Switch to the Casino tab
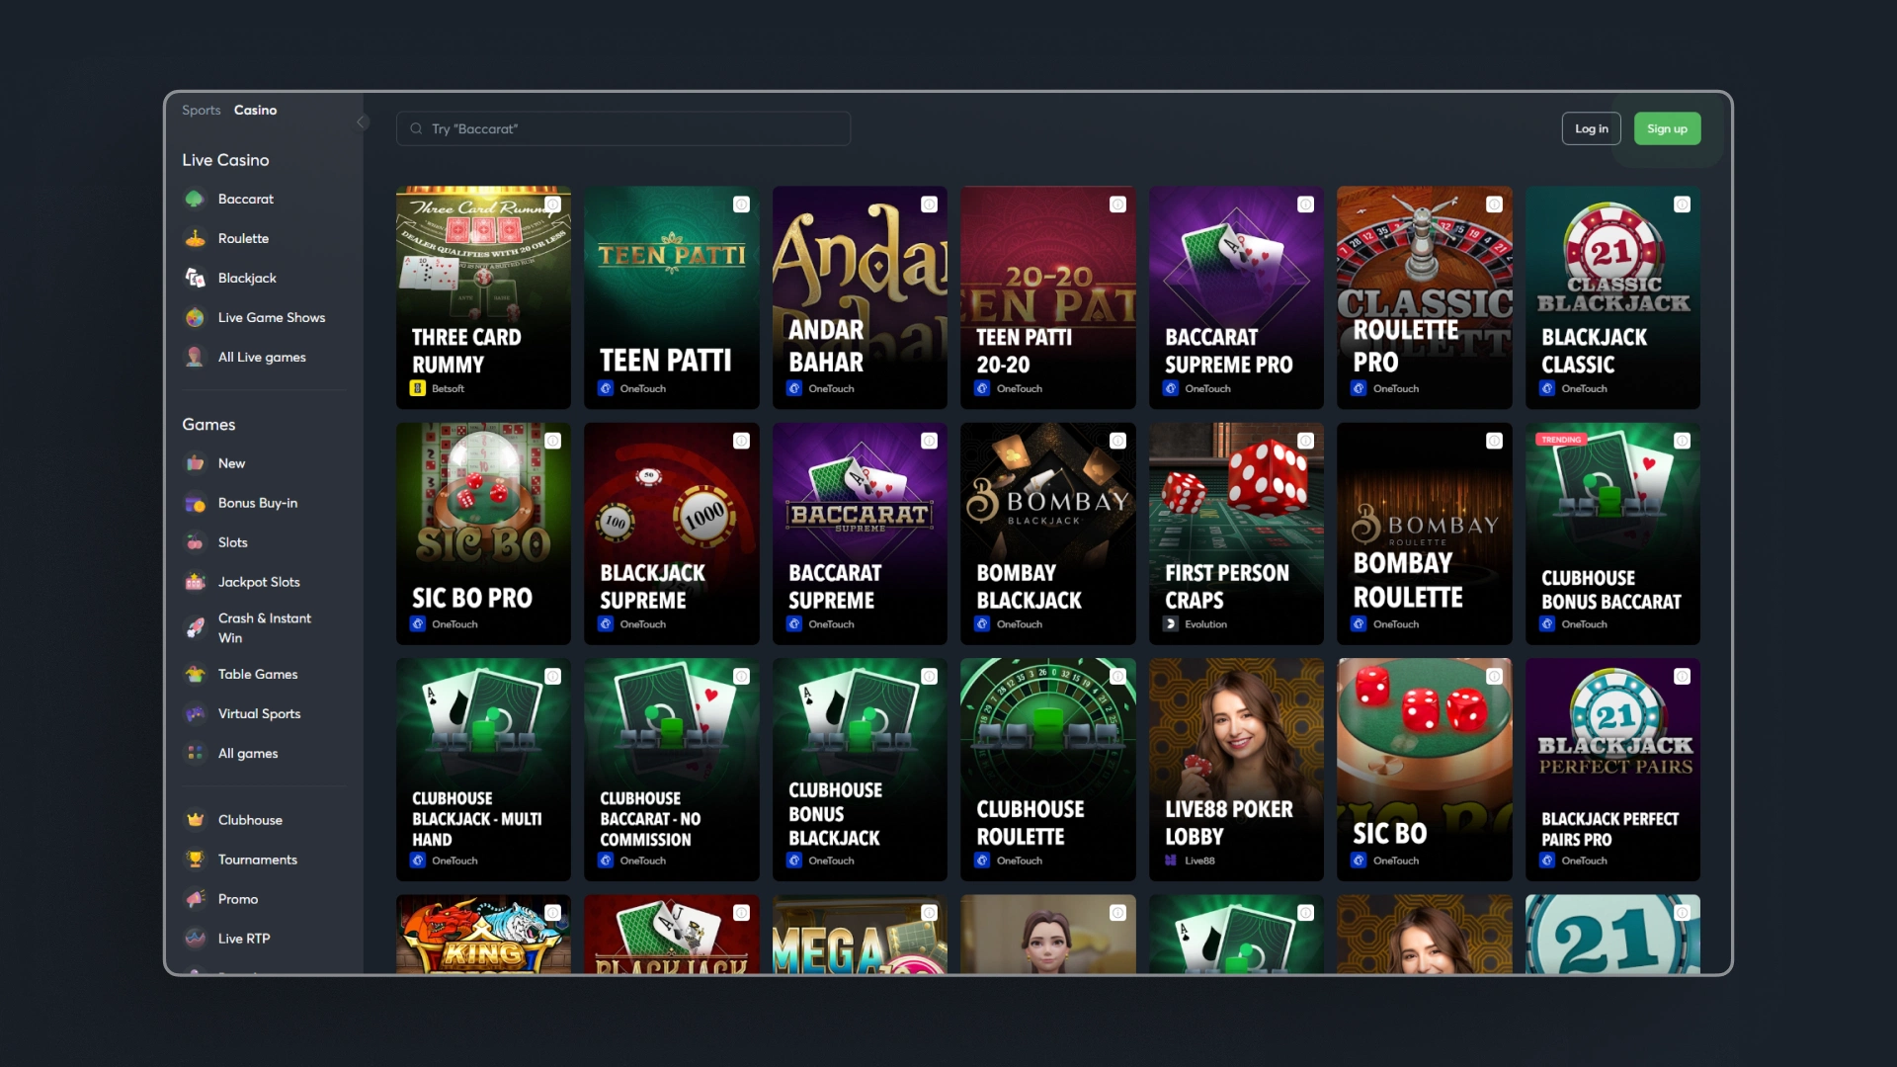This screenshot has width=1897, height=1067. [x=255, y=110]
